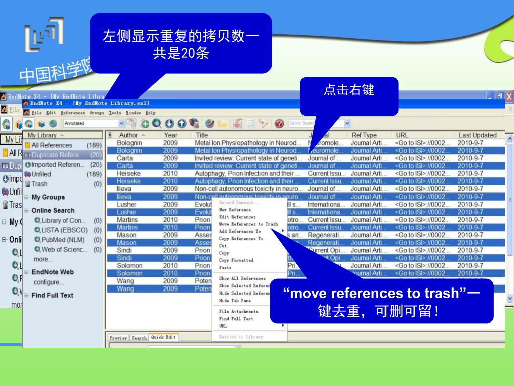Screen dimensions: 514x386
Task: Choose Edit References in context menu
Action: [237, 217]
